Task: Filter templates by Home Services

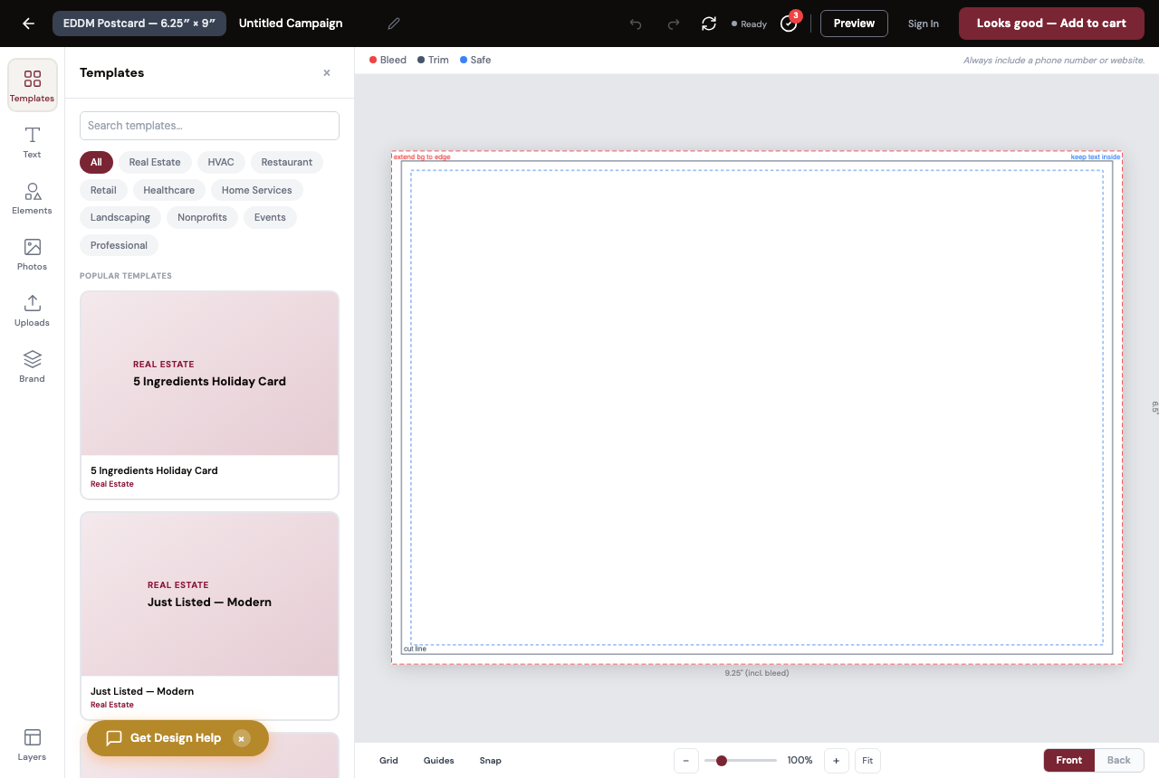Action: tap(257, 190)
